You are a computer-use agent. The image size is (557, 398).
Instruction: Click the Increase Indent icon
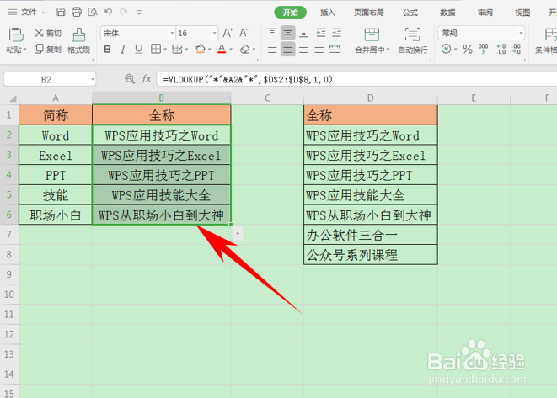(x=336, y=33)
